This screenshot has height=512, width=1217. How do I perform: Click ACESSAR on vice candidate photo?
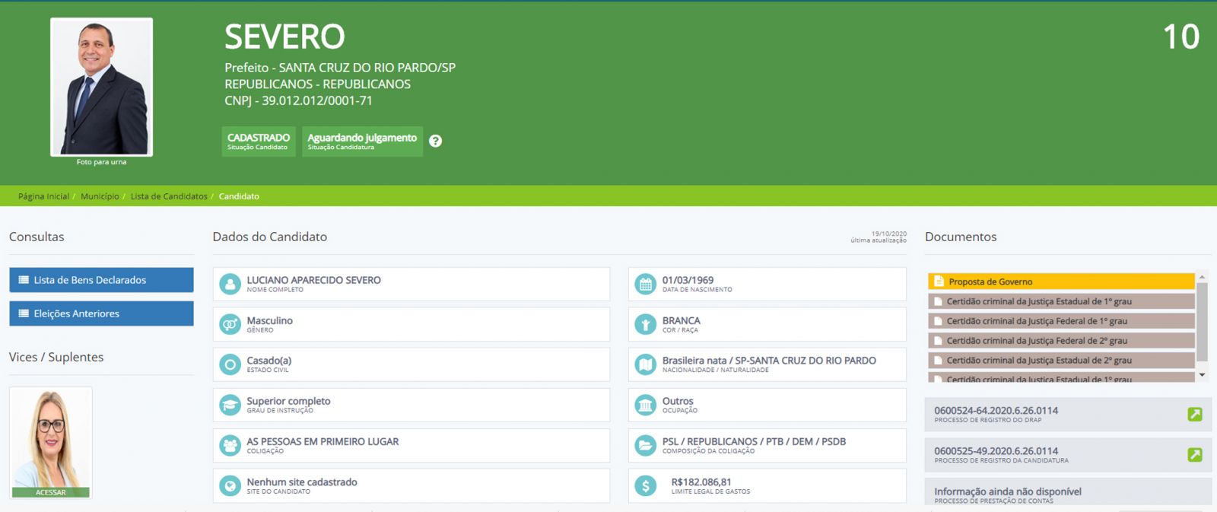51,492
